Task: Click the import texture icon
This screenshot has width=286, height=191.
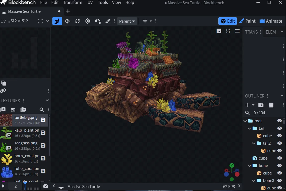Action: 13,109
